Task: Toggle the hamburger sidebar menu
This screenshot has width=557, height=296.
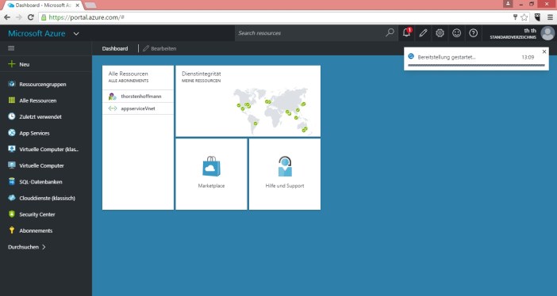Action: 11,48
